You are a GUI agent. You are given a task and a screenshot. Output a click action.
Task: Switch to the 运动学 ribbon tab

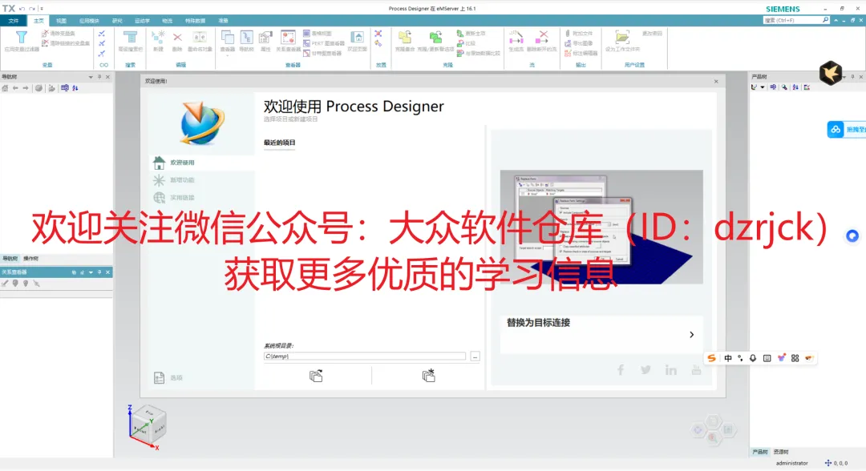click(142, 20)
